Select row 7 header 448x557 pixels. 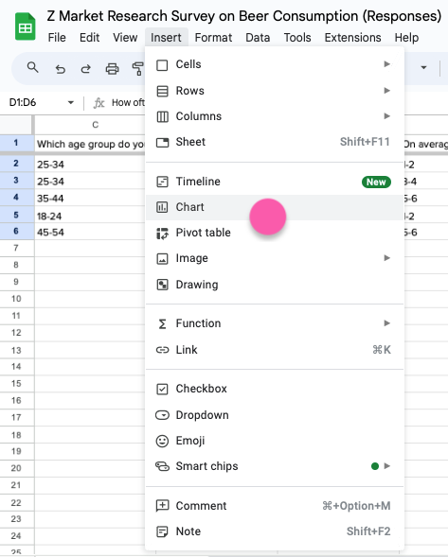pos(16,248)
